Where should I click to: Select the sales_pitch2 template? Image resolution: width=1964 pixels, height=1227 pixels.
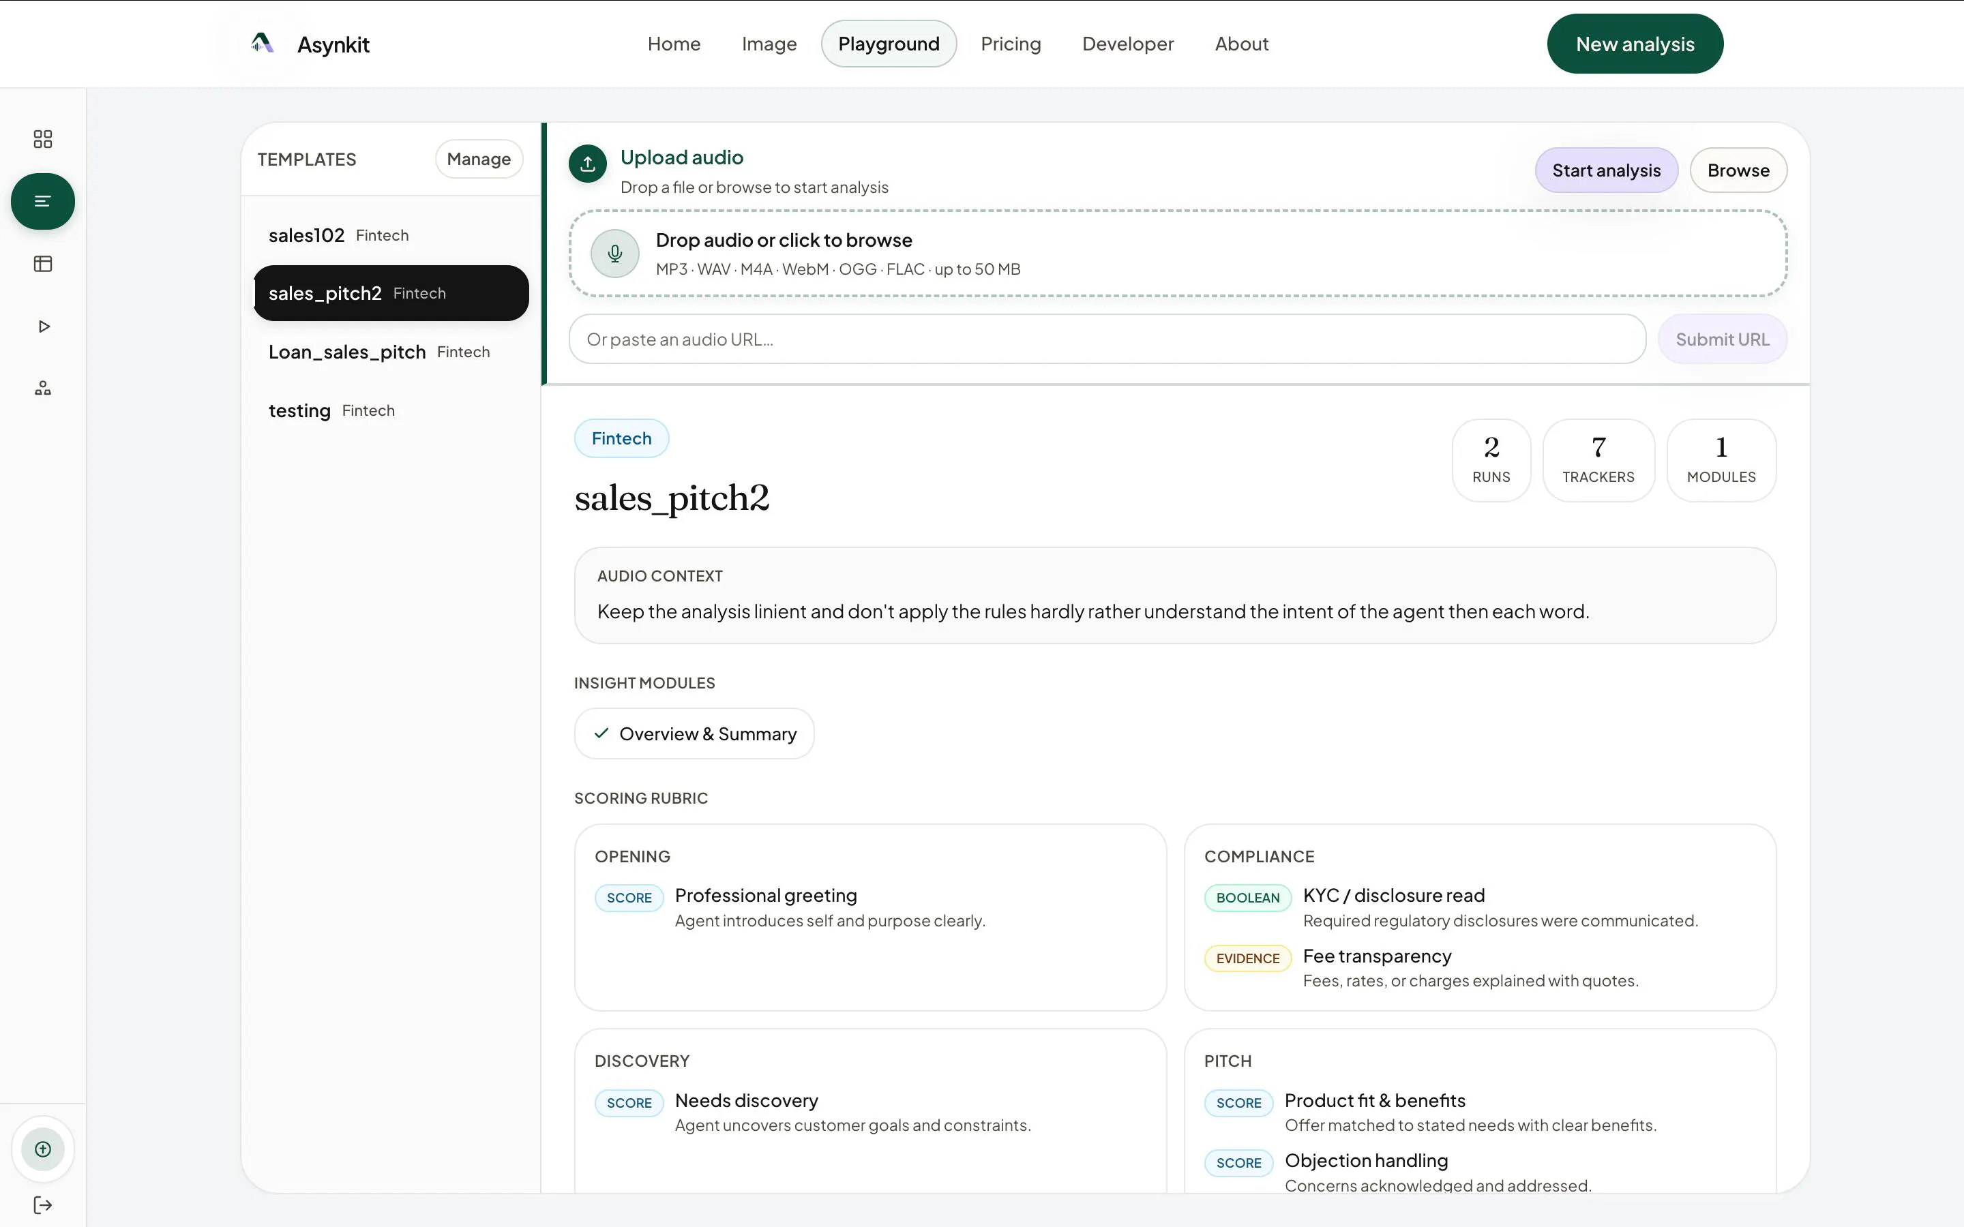tap(391, 293)
